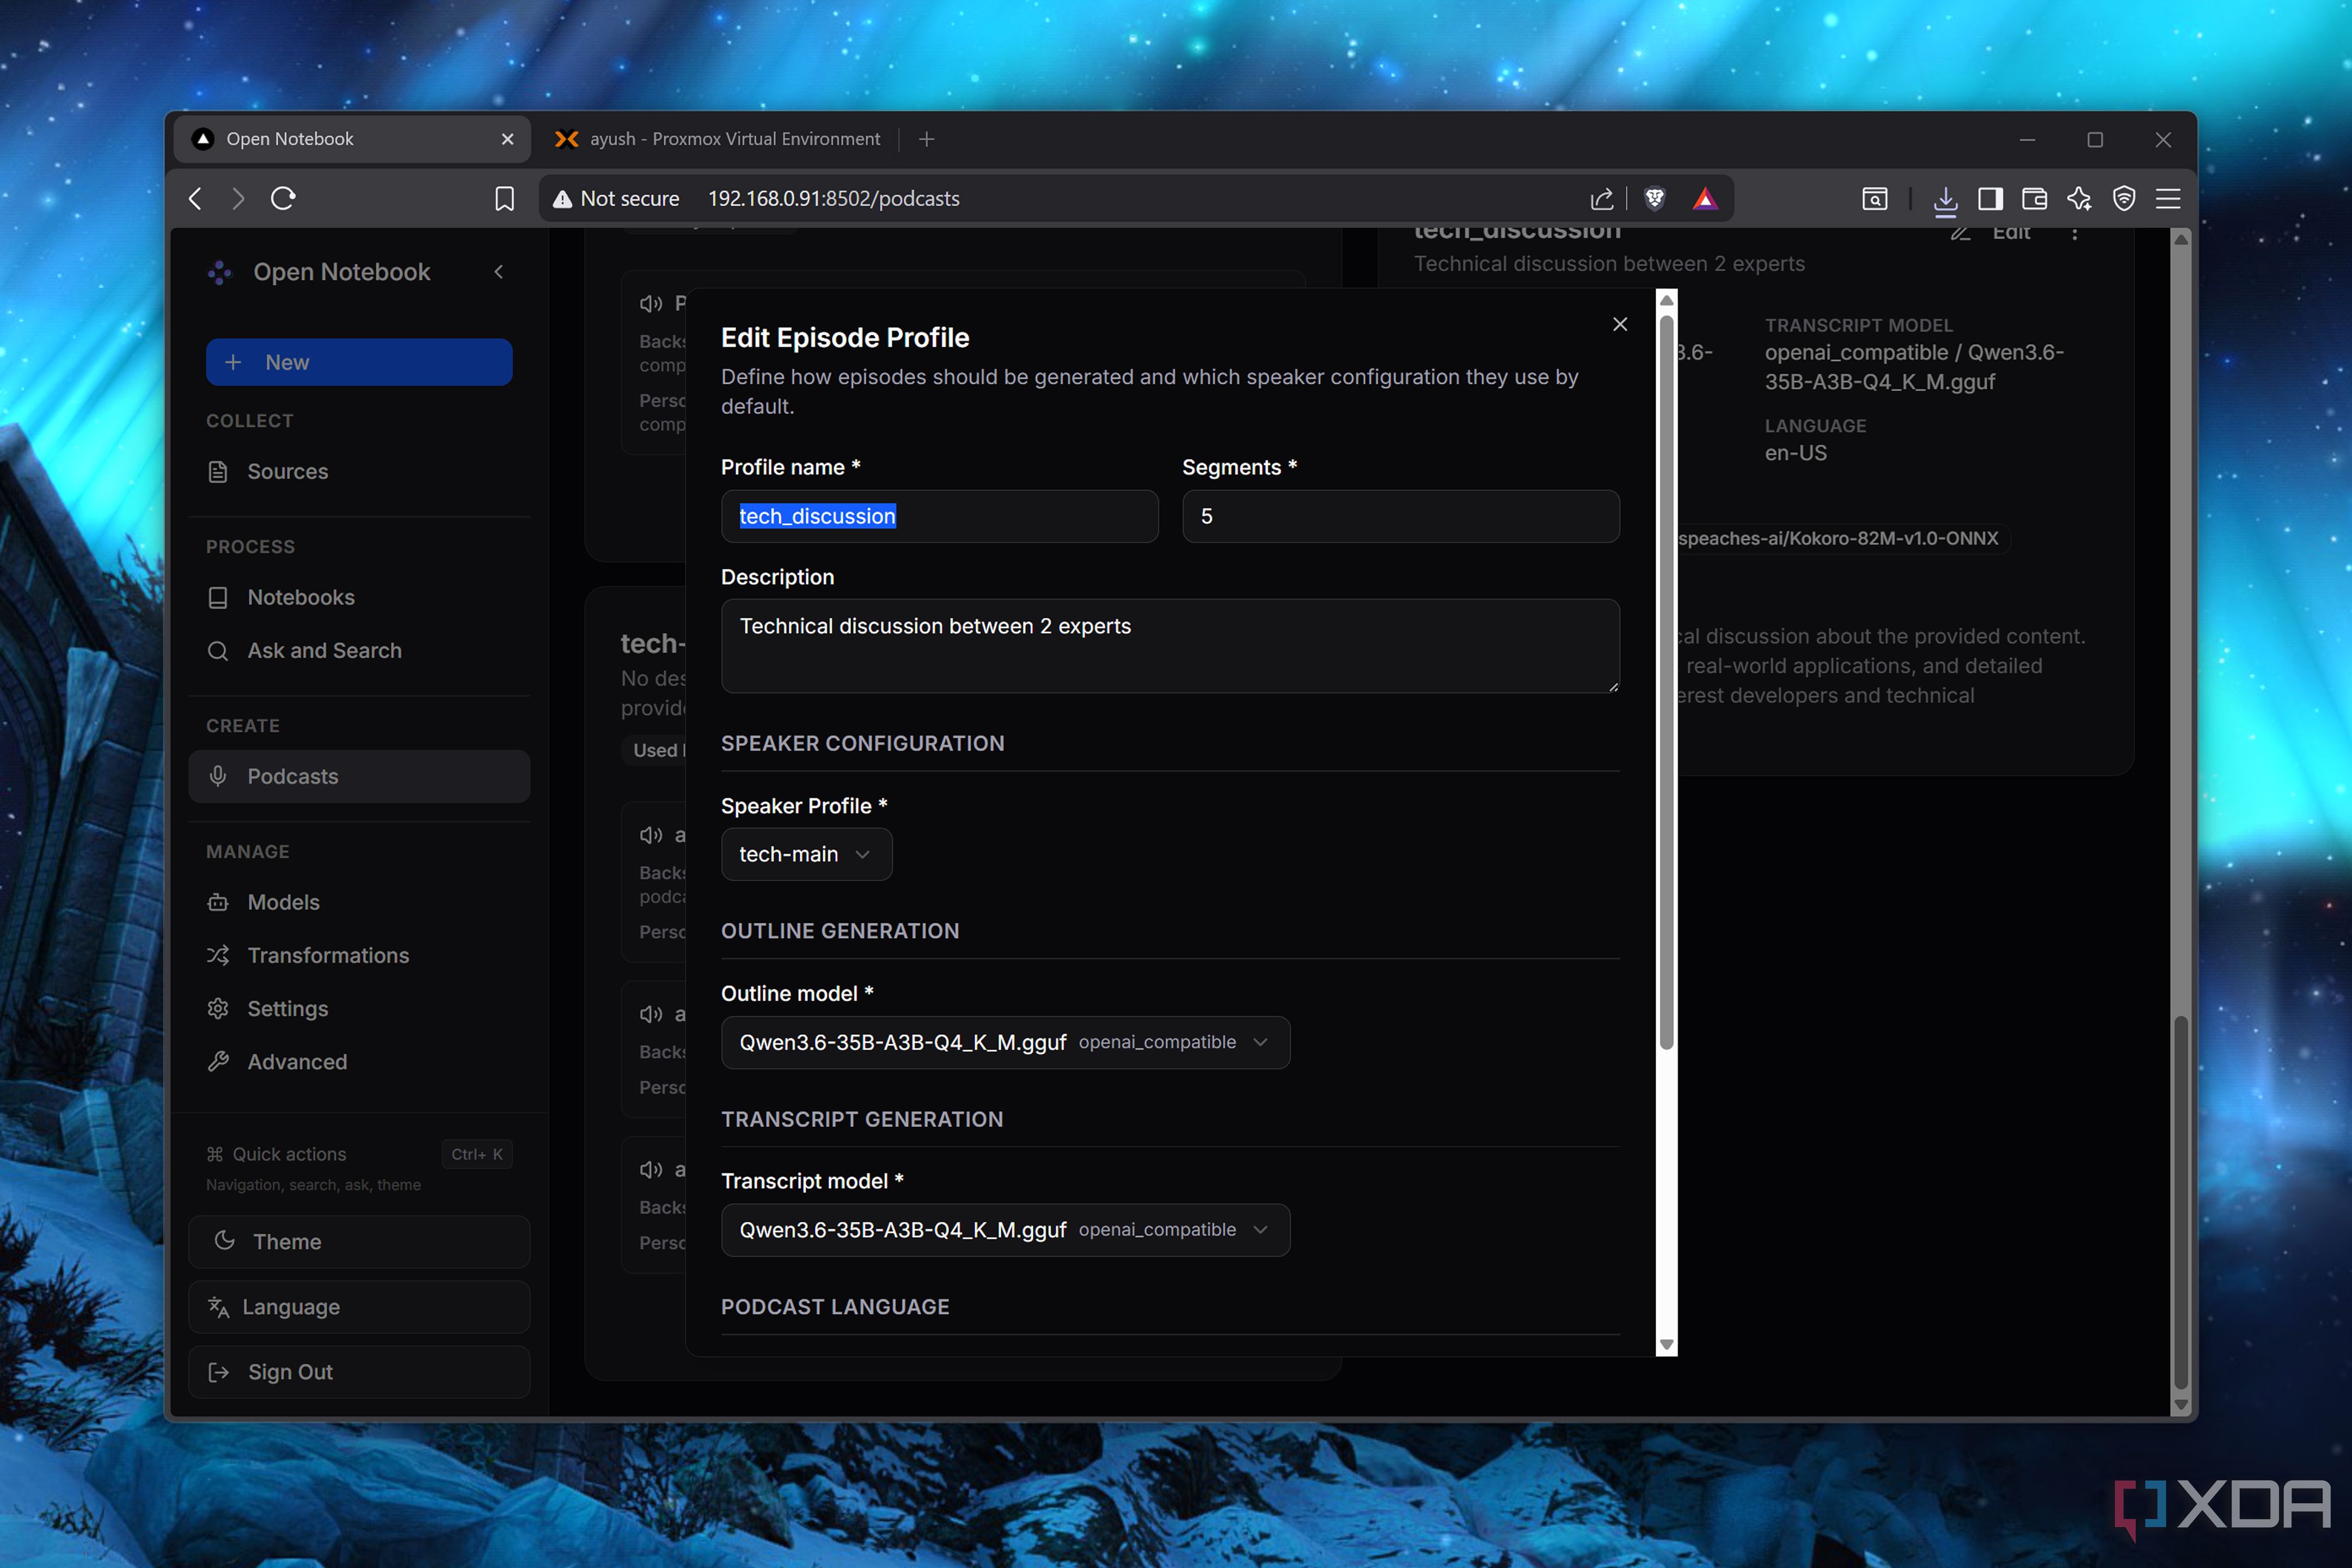Click the Segments input field

click(x=1400, y=516)
